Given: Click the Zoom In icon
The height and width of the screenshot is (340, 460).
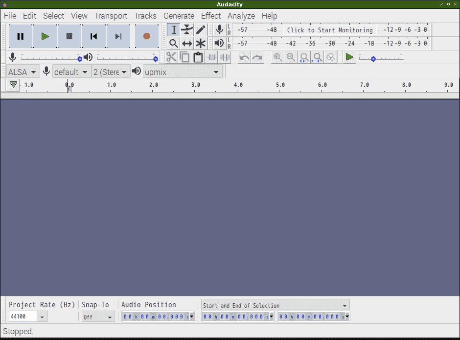Looking at the screenshot, I should click(x=277, y=57).
